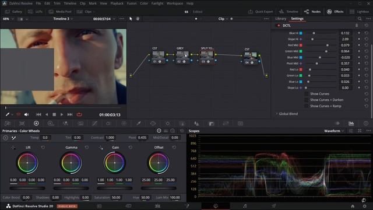Open the Color Wheels palette icon
The width and height of the screenshot is (373, 210).
[x=36, y=123]
